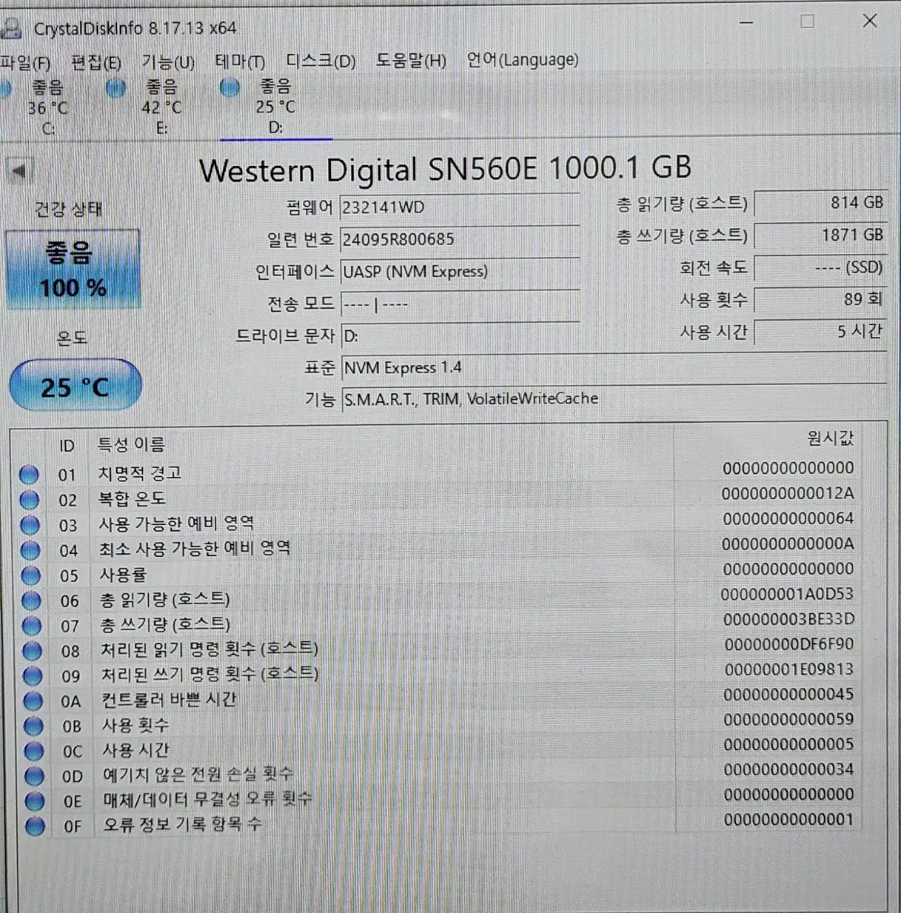901x913 pixels.
Task: Open the 디스크(D) menu
Action: (x=320, y=61)
